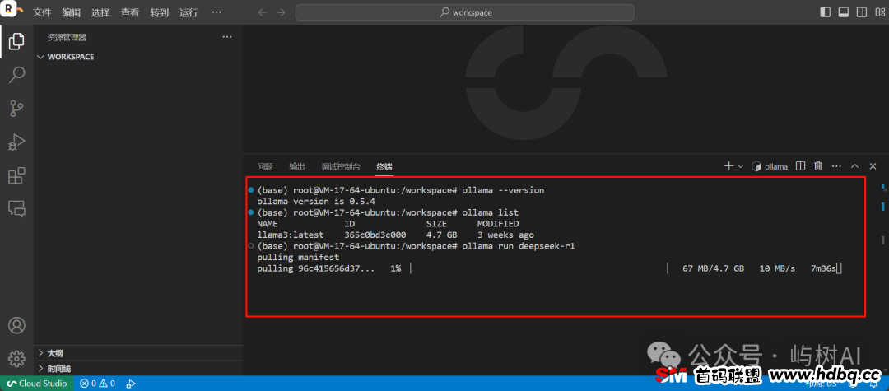
Task: Open the Search view in activity bar
Action: 16,74
